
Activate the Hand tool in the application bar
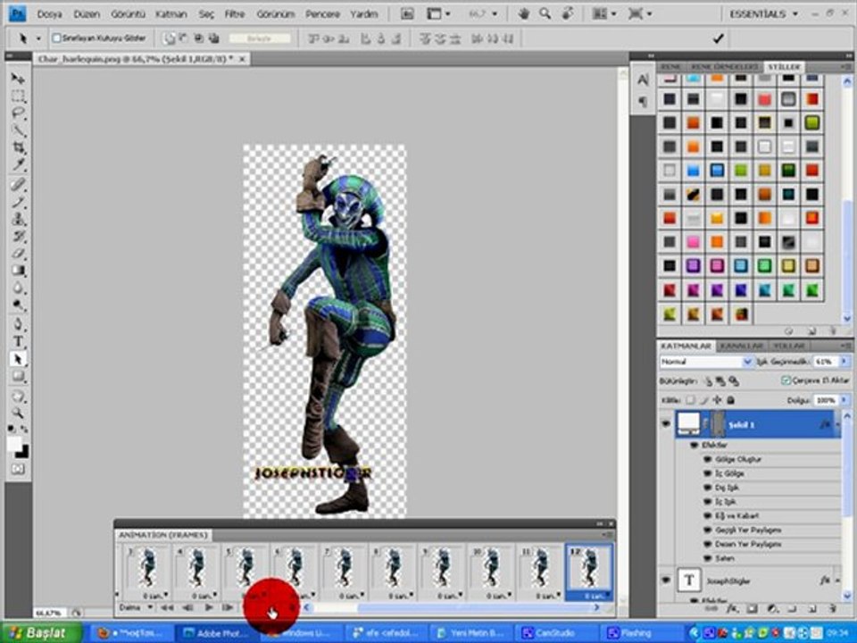coord(524,13)
